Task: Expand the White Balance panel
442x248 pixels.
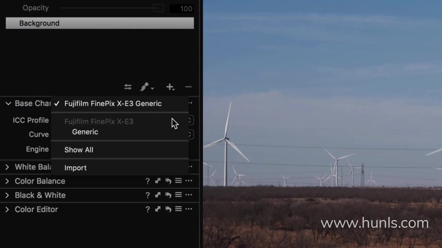Action: click(x=7, y=167)
